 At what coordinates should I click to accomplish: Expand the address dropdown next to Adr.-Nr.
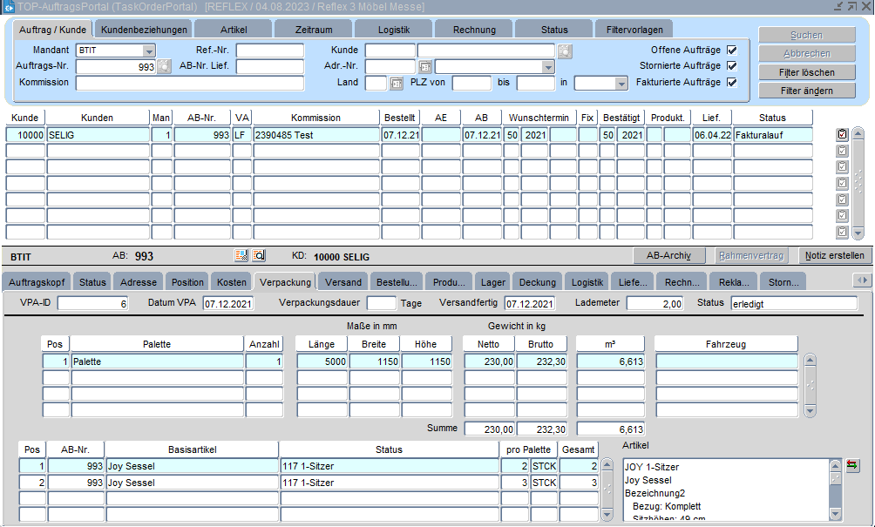pyautogui.click(x=547, y=67)
